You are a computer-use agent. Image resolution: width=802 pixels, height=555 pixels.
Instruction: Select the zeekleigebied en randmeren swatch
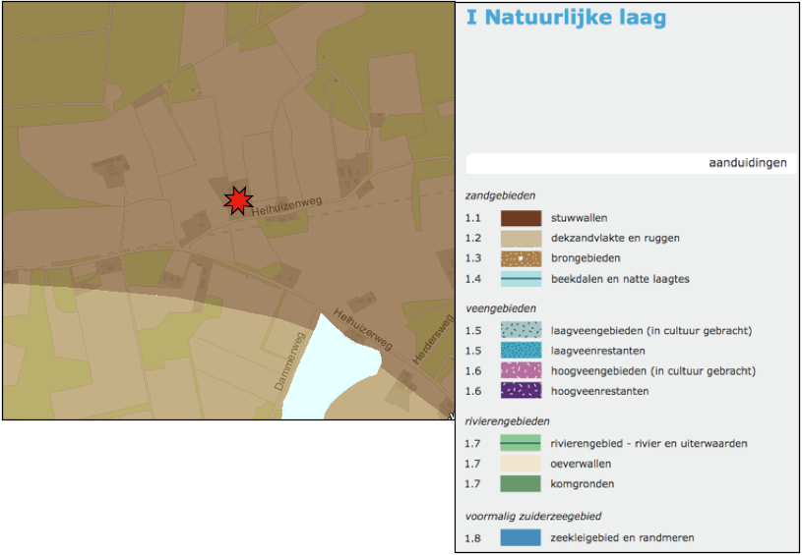coord(521,537)
